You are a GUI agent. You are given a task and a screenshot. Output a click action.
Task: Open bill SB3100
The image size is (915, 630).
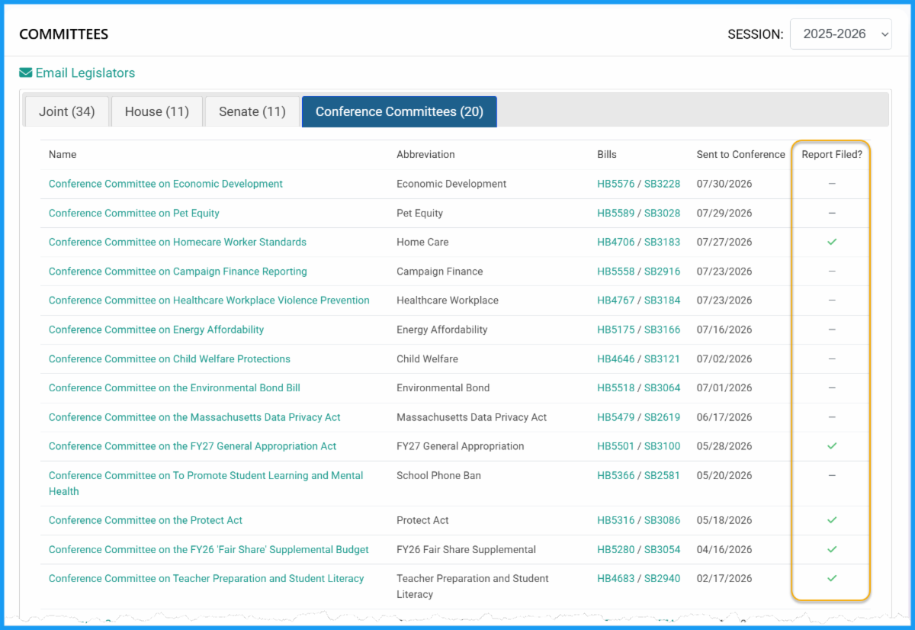(662, 446)
